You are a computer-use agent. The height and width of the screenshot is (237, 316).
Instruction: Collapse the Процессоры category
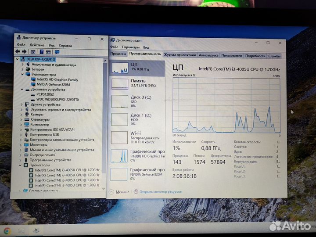click(20, 165)
